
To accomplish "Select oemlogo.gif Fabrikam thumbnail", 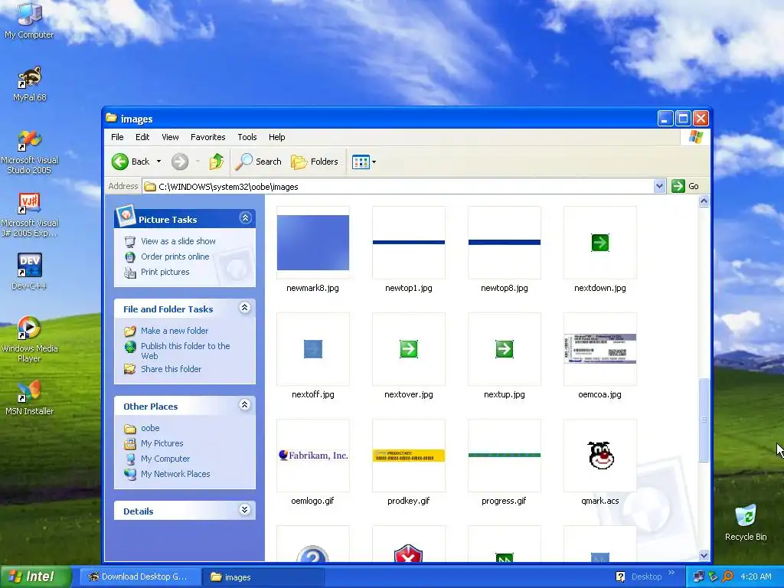I will point(313,456).
